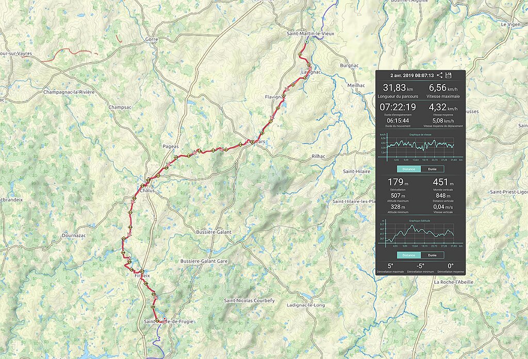Select the 328 m Altitude minimum value

pos(398,207)
